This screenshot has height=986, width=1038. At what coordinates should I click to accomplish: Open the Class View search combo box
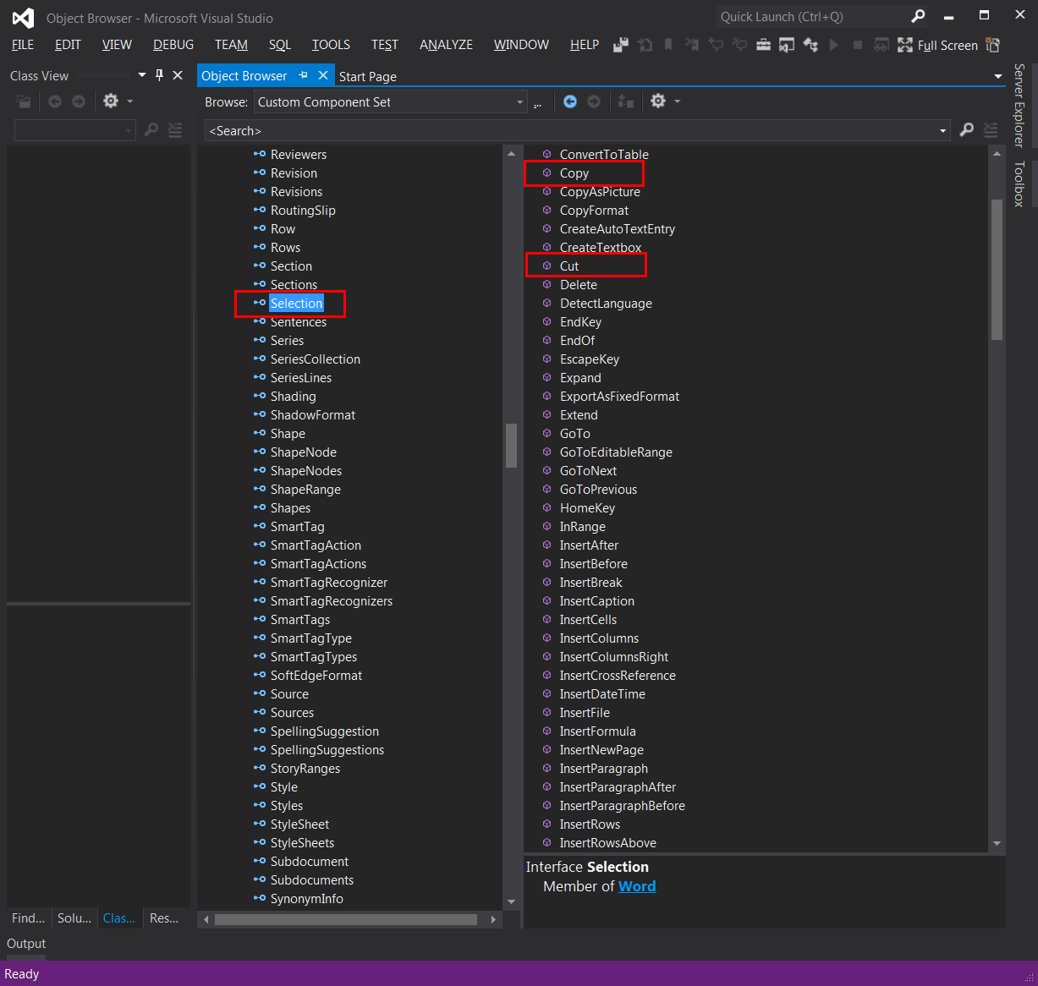click(75, 130)
